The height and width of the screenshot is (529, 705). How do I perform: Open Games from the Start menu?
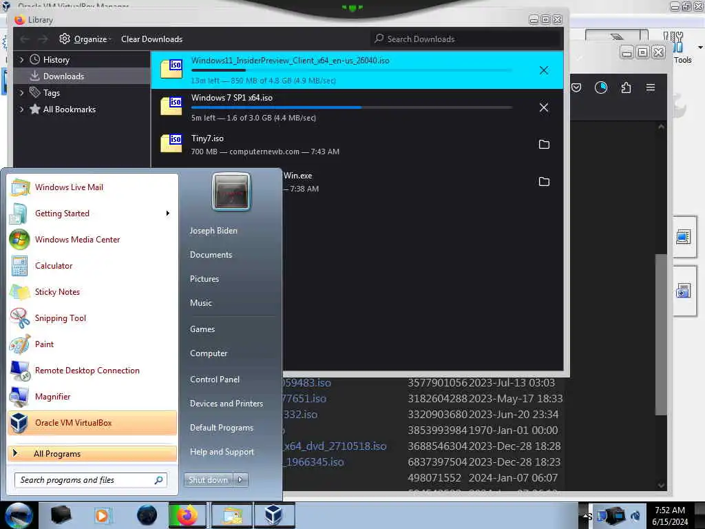[202, 329]
